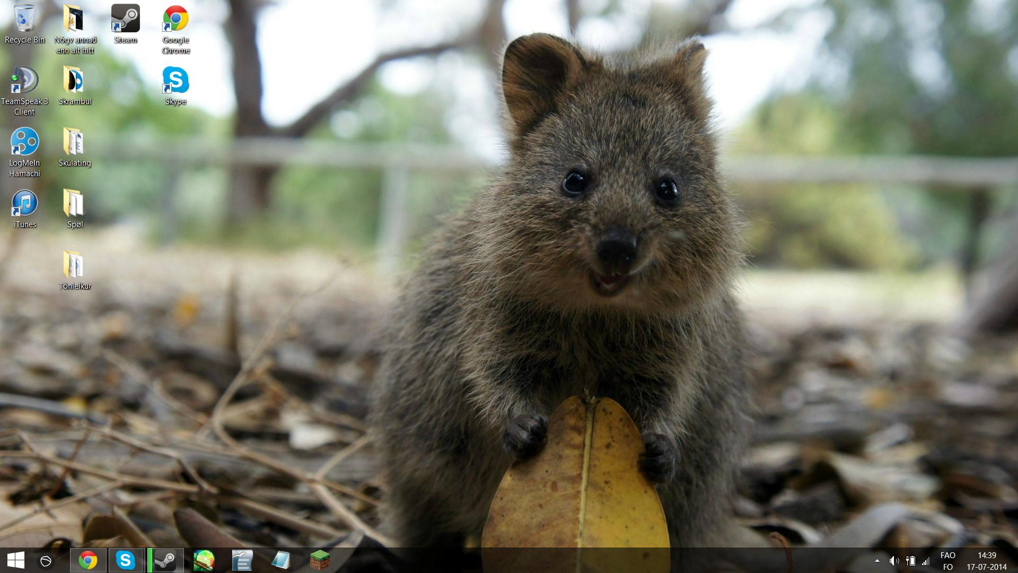The height and width of the screenshot is (573, 1018).
Task: Select the Skype desktop shortcut
Action: [176, 86]
